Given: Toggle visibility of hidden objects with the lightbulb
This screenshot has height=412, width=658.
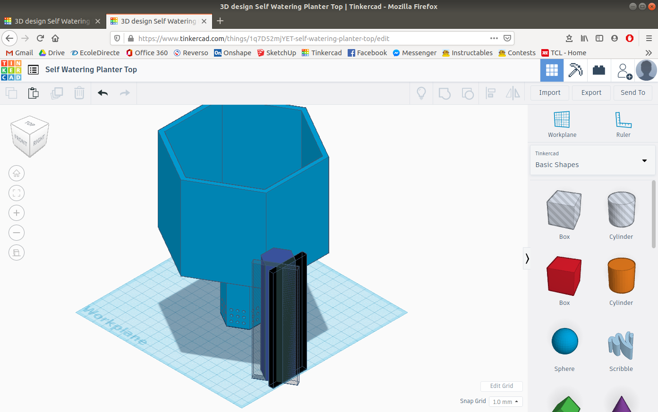Looking at the screenshot, I should point(421,93).
